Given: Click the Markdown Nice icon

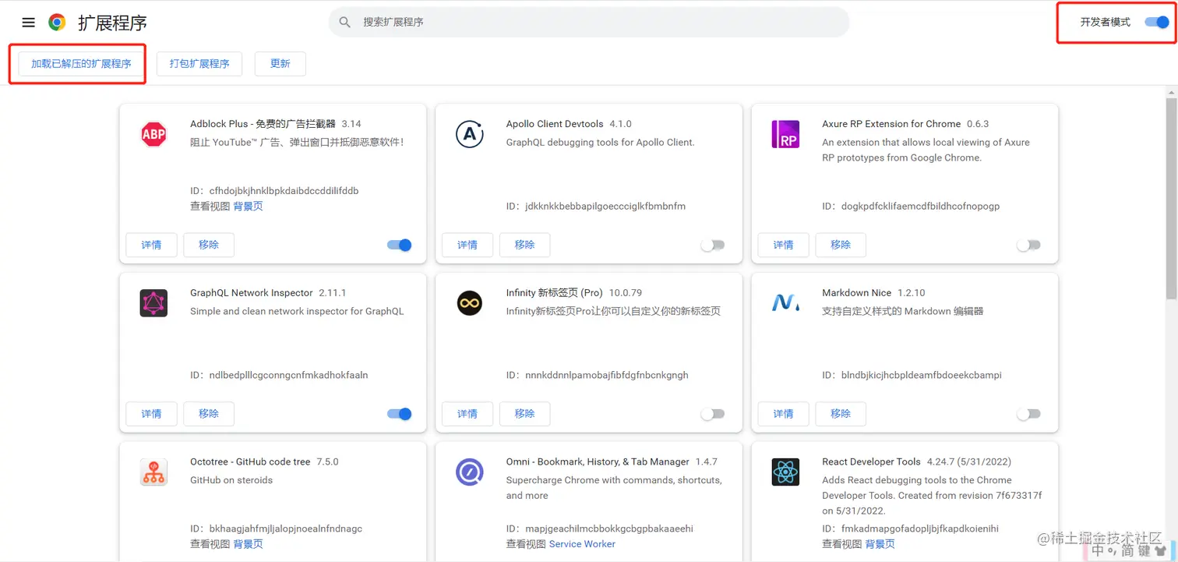Looking at the screenshot, I should click(785, 303).
